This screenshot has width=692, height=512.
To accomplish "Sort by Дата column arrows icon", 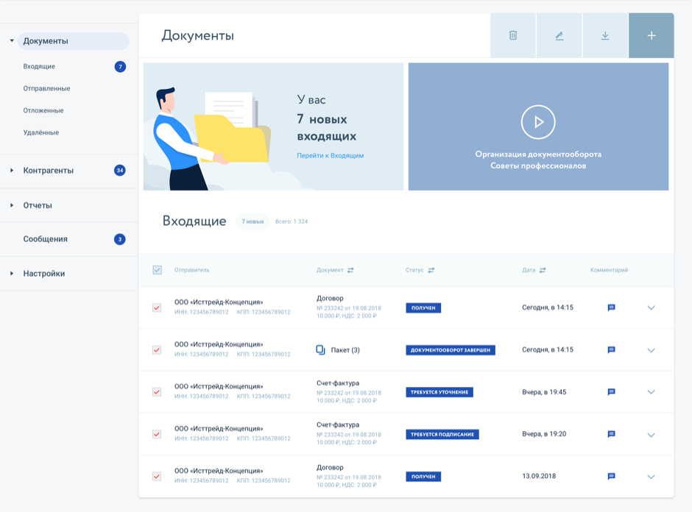I will tap(543, 270).
